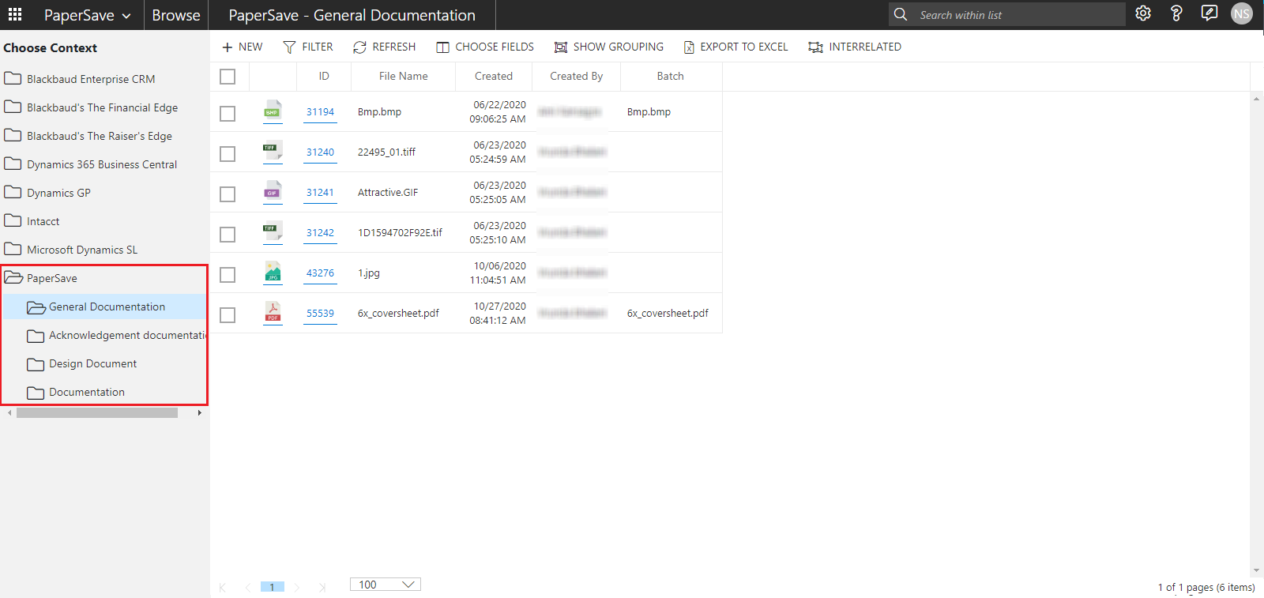The height and width of the screenshot is (598, 1264).
Task: Open the settings gear icon
Action: (x=1143, y=13)
